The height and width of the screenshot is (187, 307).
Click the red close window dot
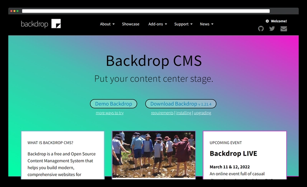[12, 11]
